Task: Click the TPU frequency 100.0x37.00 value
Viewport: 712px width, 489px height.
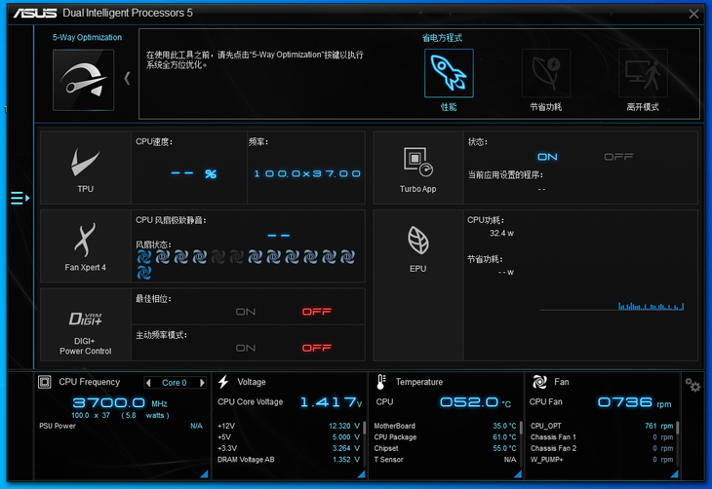Action: [307, 173]
